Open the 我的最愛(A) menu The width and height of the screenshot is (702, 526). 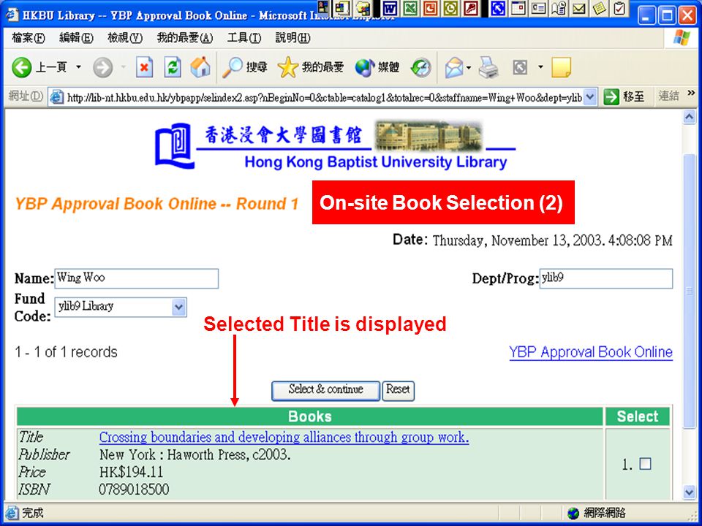(185, 39)
